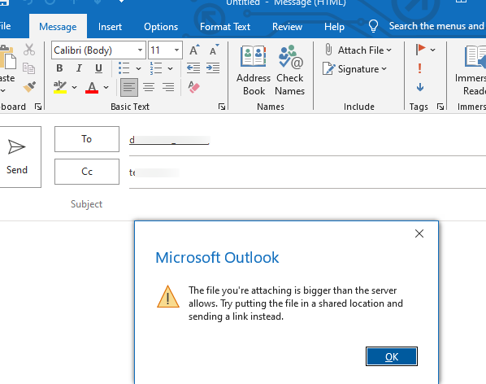This screenshot has width=486, height=384.
Task: Click the Cut scissors icon
Action: point(29,50)
